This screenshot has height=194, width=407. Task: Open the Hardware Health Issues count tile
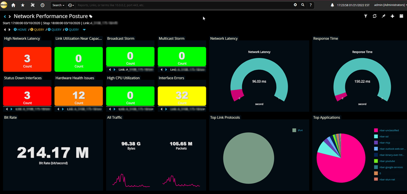pos(79,96)
